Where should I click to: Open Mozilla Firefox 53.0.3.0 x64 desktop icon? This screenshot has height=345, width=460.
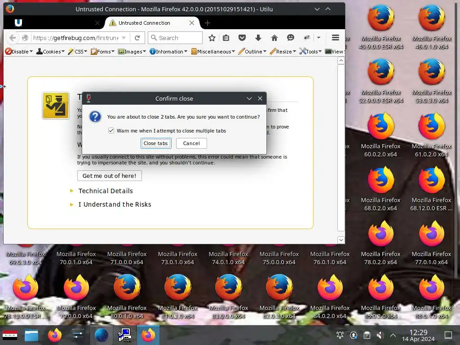432,81
